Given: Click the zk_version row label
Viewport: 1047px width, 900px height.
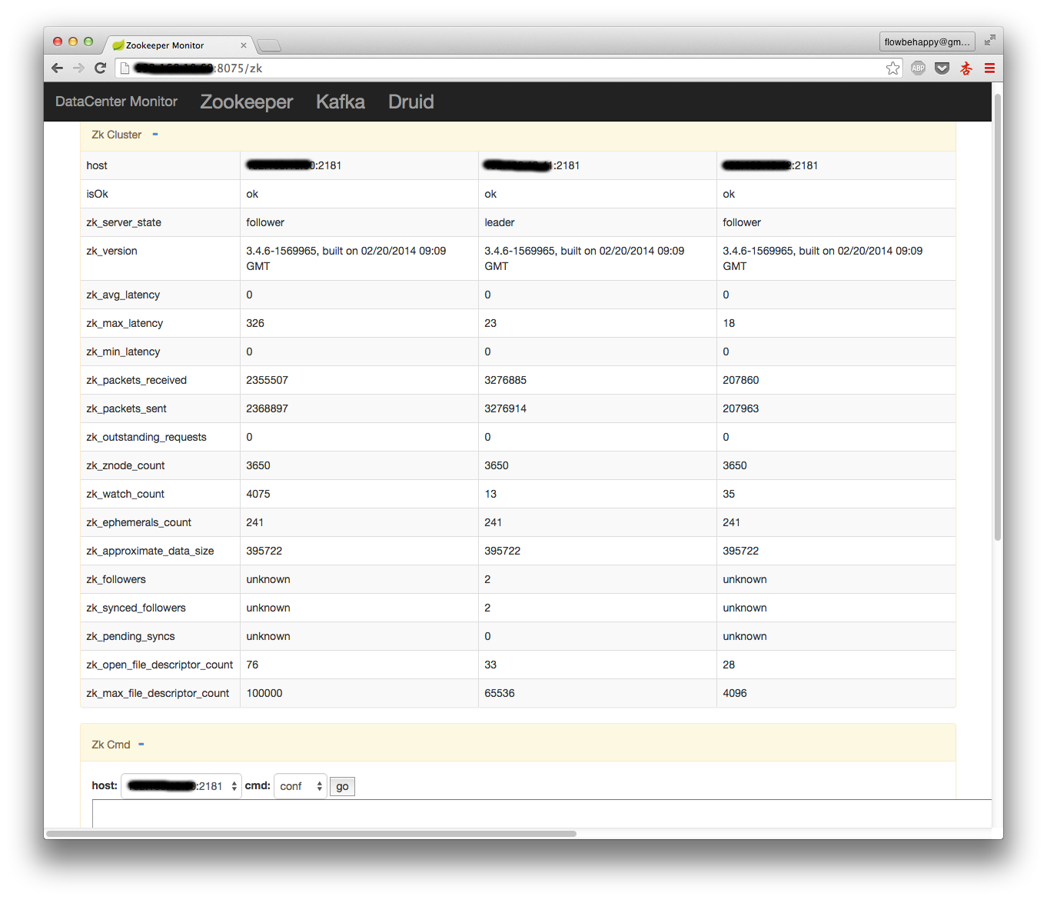Looking at the screenshot, I should click(111, 251).
